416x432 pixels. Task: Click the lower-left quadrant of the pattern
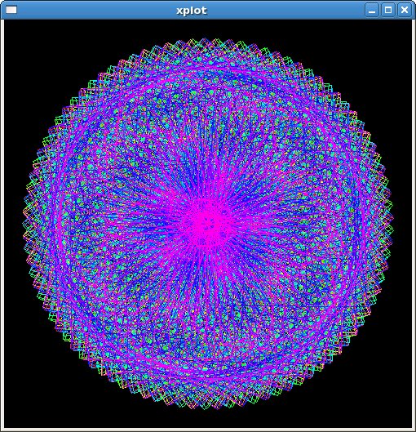tap(124, 309)
